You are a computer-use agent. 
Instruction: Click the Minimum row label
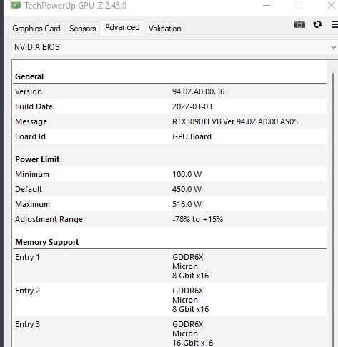tap(32, 174)
